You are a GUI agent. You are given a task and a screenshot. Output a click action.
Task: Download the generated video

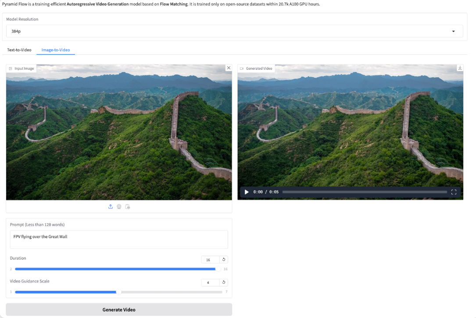(x=460, y=68)
